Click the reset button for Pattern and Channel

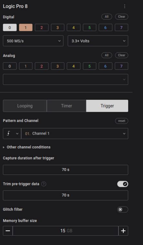tap(122, 121)
